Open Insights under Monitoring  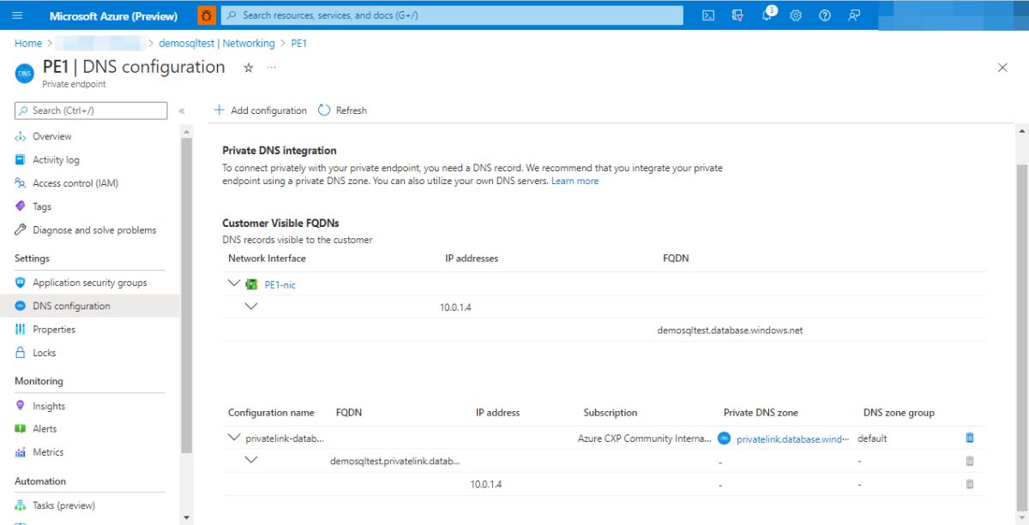(x=49, y=406)
